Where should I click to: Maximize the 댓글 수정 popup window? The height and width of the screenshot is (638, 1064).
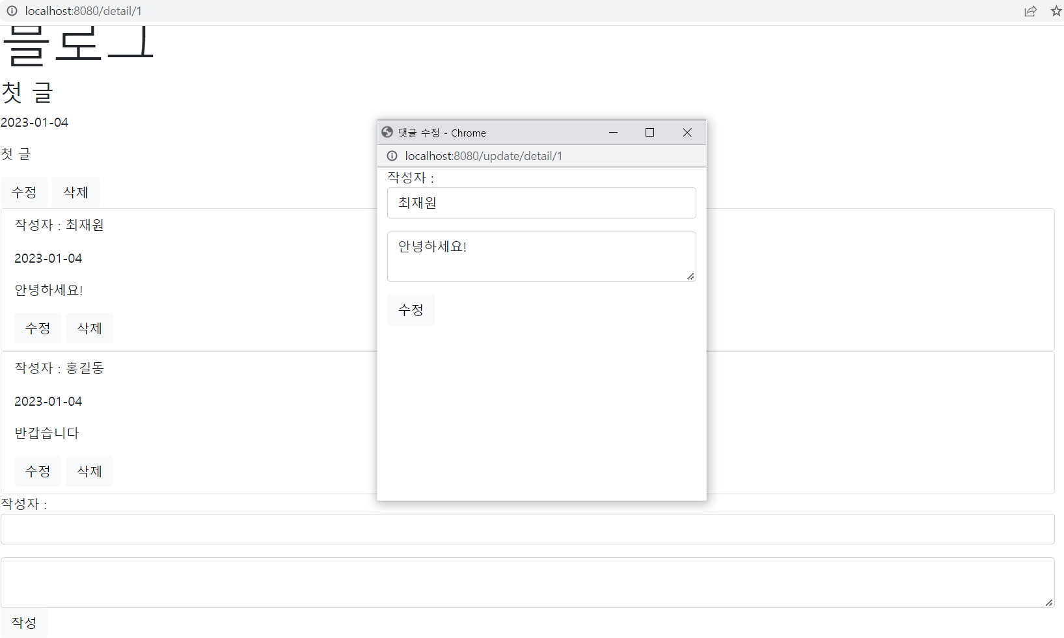pyautogui.click(x=649, y=132)
